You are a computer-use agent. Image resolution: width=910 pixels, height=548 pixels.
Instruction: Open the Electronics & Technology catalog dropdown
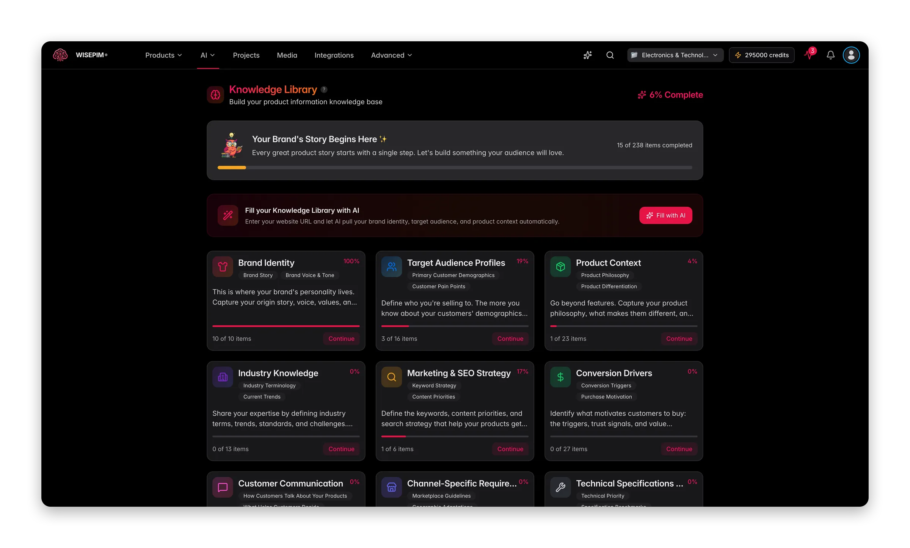click(675, 55)
